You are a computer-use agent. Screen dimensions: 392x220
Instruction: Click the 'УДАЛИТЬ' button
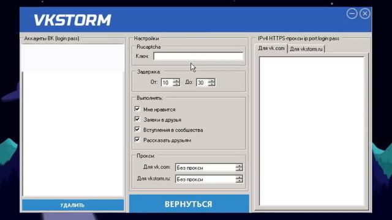tap(73, 205)
